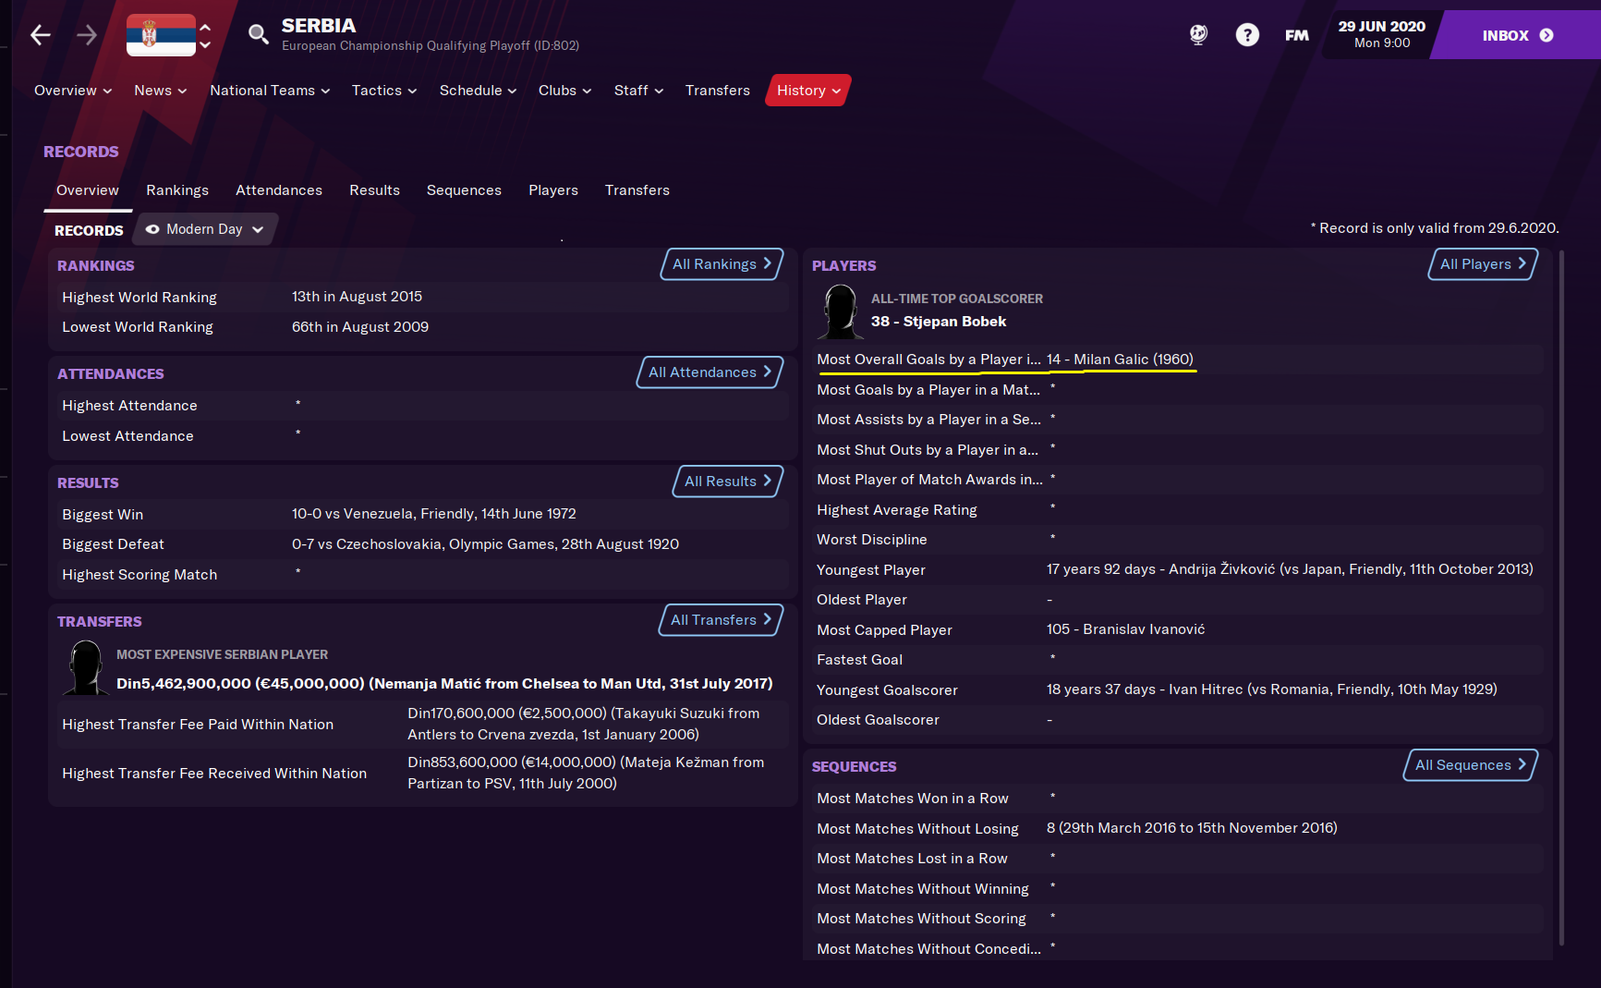
Task: Click the Nemanja Matić transfer record
Action: [x=444, y=684]
